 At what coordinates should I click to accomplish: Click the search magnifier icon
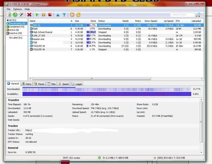pyautogui.click(x=198, y=15)
